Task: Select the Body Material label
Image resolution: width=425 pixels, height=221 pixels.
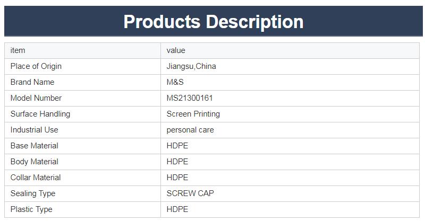Action: click(35, 162)
